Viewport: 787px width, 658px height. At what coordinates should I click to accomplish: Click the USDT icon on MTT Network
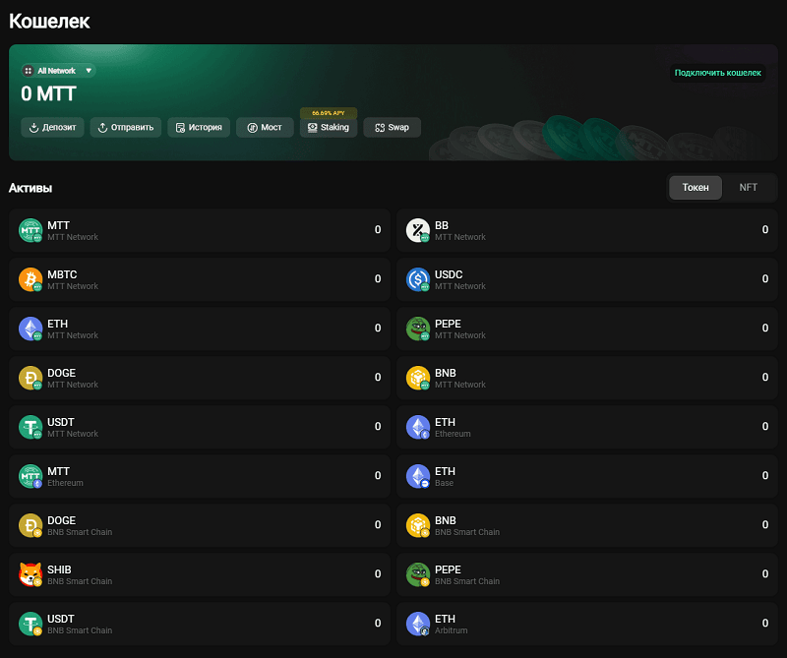pyautogui.click(x=31, y=427)
